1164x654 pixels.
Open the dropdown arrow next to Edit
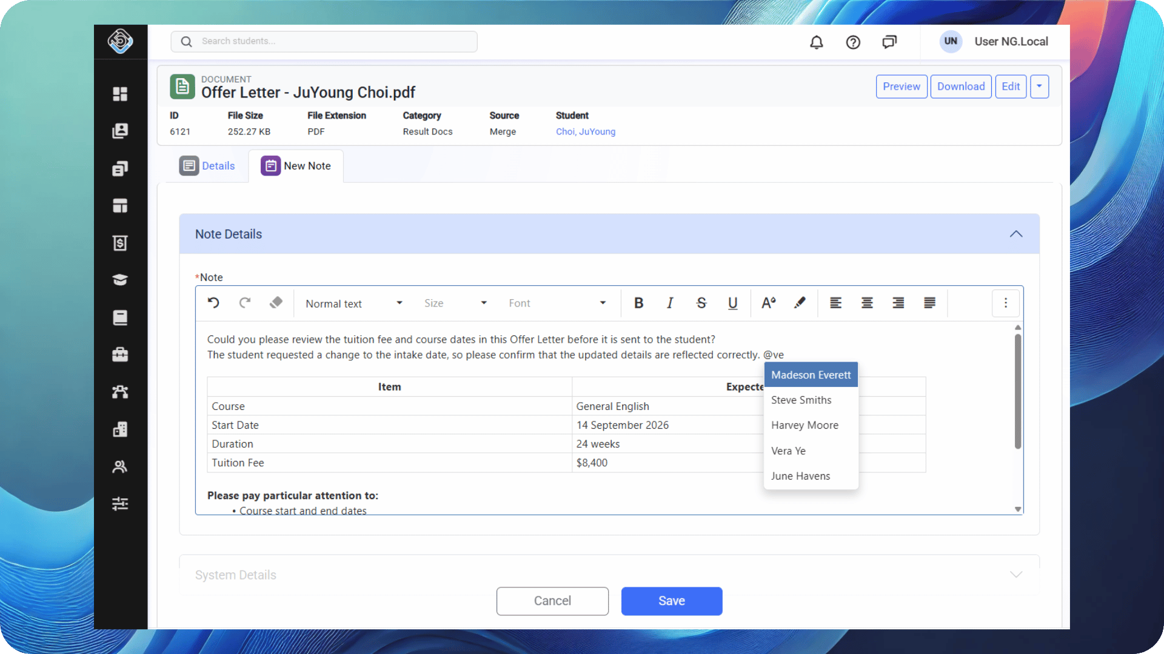click(x=1039, y=87)
